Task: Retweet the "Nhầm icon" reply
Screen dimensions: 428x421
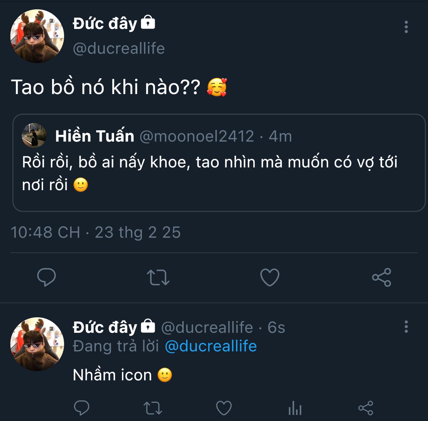Action: [152, 408]
